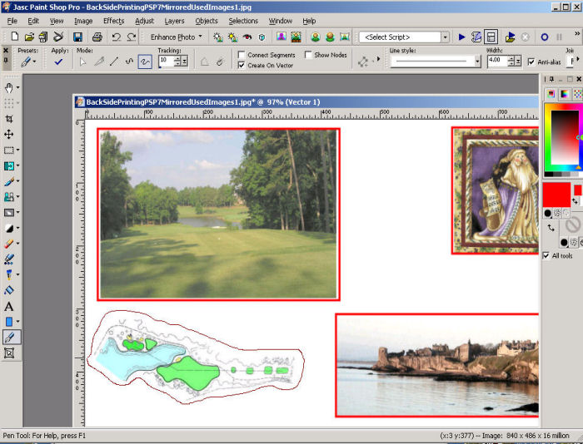The image size is (583, 444).
Task: Open the Select Script dropdown
Action: pos(445,37)
